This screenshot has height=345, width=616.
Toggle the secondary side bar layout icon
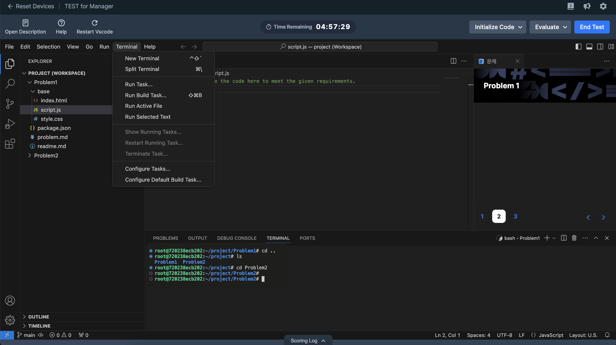pos(600,47)
